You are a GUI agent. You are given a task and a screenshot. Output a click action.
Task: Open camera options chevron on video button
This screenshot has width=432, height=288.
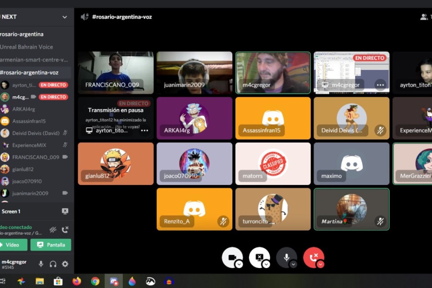pos(239,264)
